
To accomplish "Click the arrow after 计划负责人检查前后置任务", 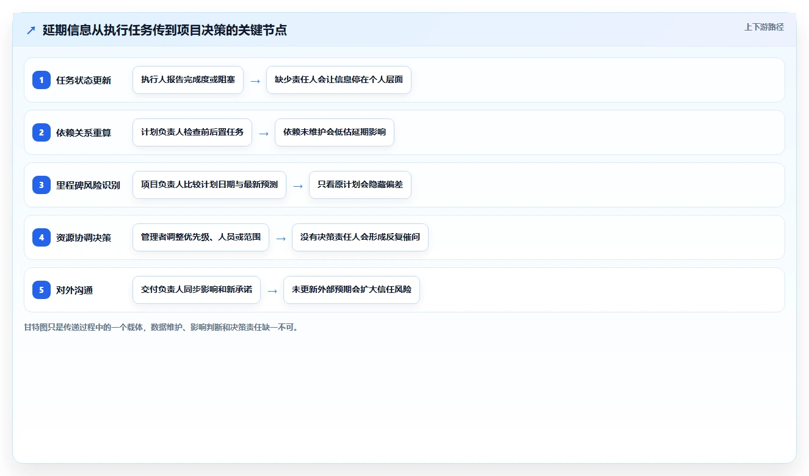I will (x=264, y=133).
